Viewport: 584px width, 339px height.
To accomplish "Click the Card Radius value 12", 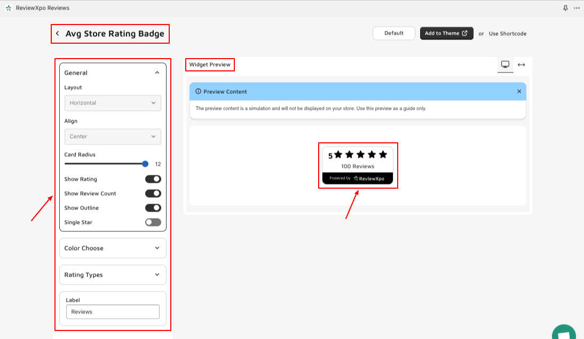I will (x=158, y=164).
